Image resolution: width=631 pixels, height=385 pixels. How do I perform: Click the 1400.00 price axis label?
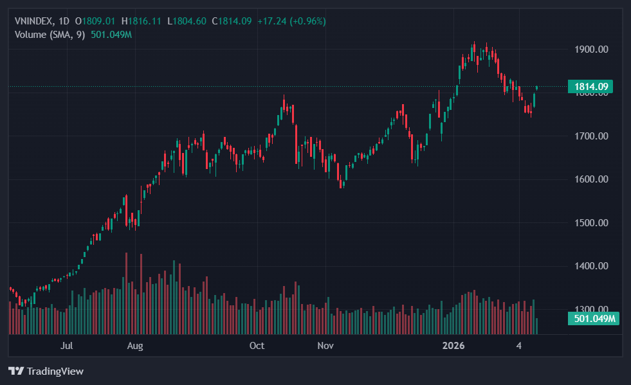[x=591, y=266]
